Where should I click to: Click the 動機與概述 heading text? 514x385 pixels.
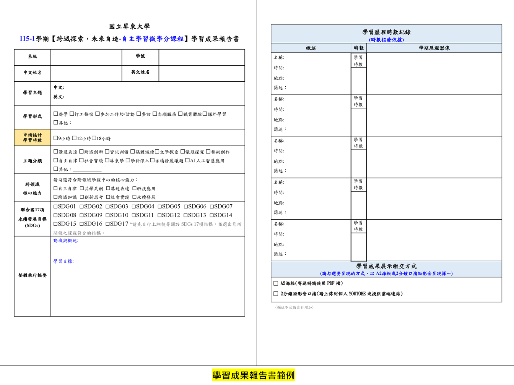click(66, 241)
